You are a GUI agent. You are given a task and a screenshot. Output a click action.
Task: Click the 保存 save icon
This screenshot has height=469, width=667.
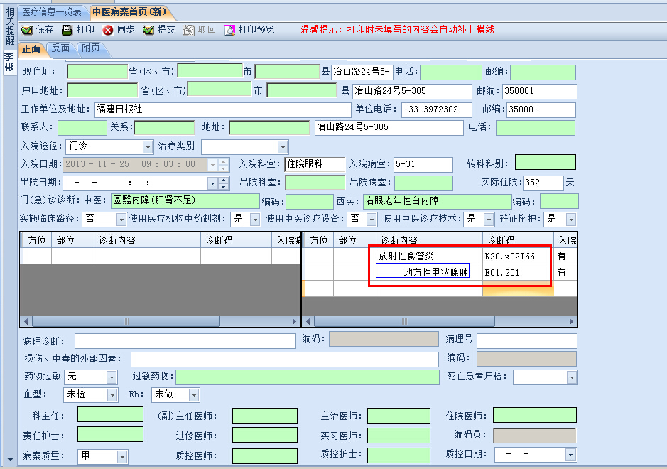27,30
